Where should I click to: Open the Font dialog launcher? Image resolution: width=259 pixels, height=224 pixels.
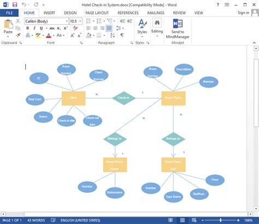81,43
